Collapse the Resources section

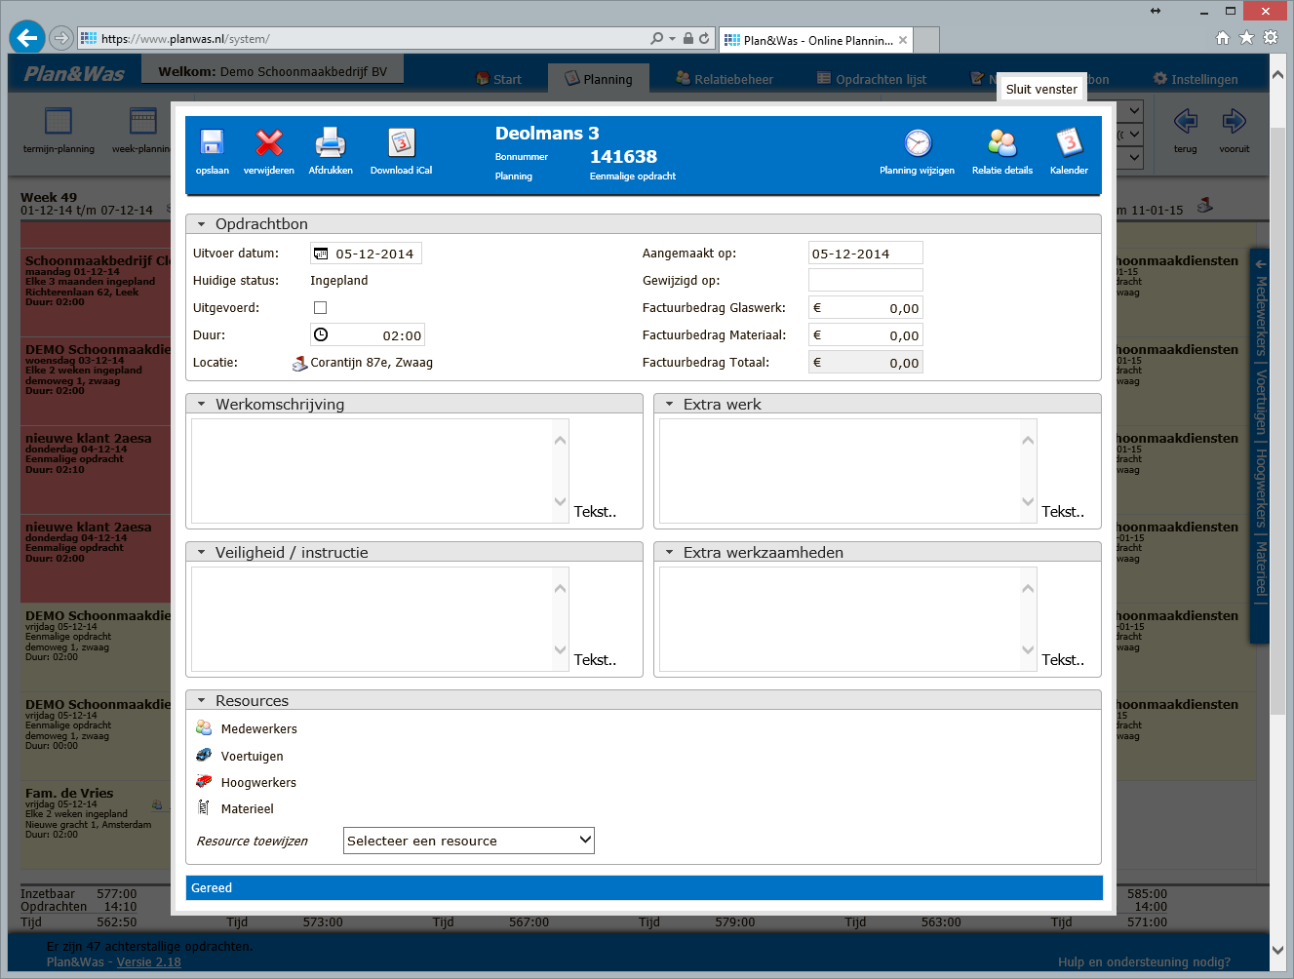coord(202,700)
